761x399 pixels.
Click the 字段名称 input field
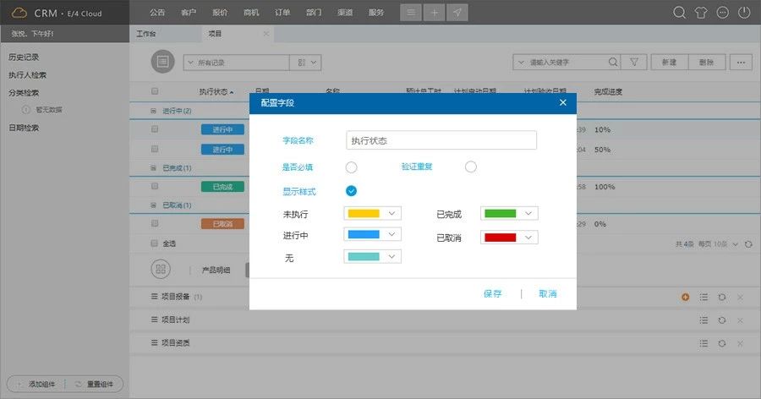(441, 140)
